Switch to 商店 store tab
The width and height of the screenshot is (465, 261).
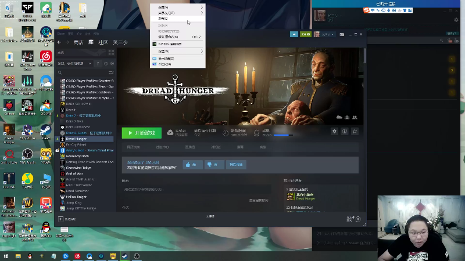click(x=78, y=42)
